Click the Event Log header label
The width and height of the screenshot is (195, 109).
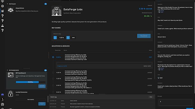click(53, 97)
